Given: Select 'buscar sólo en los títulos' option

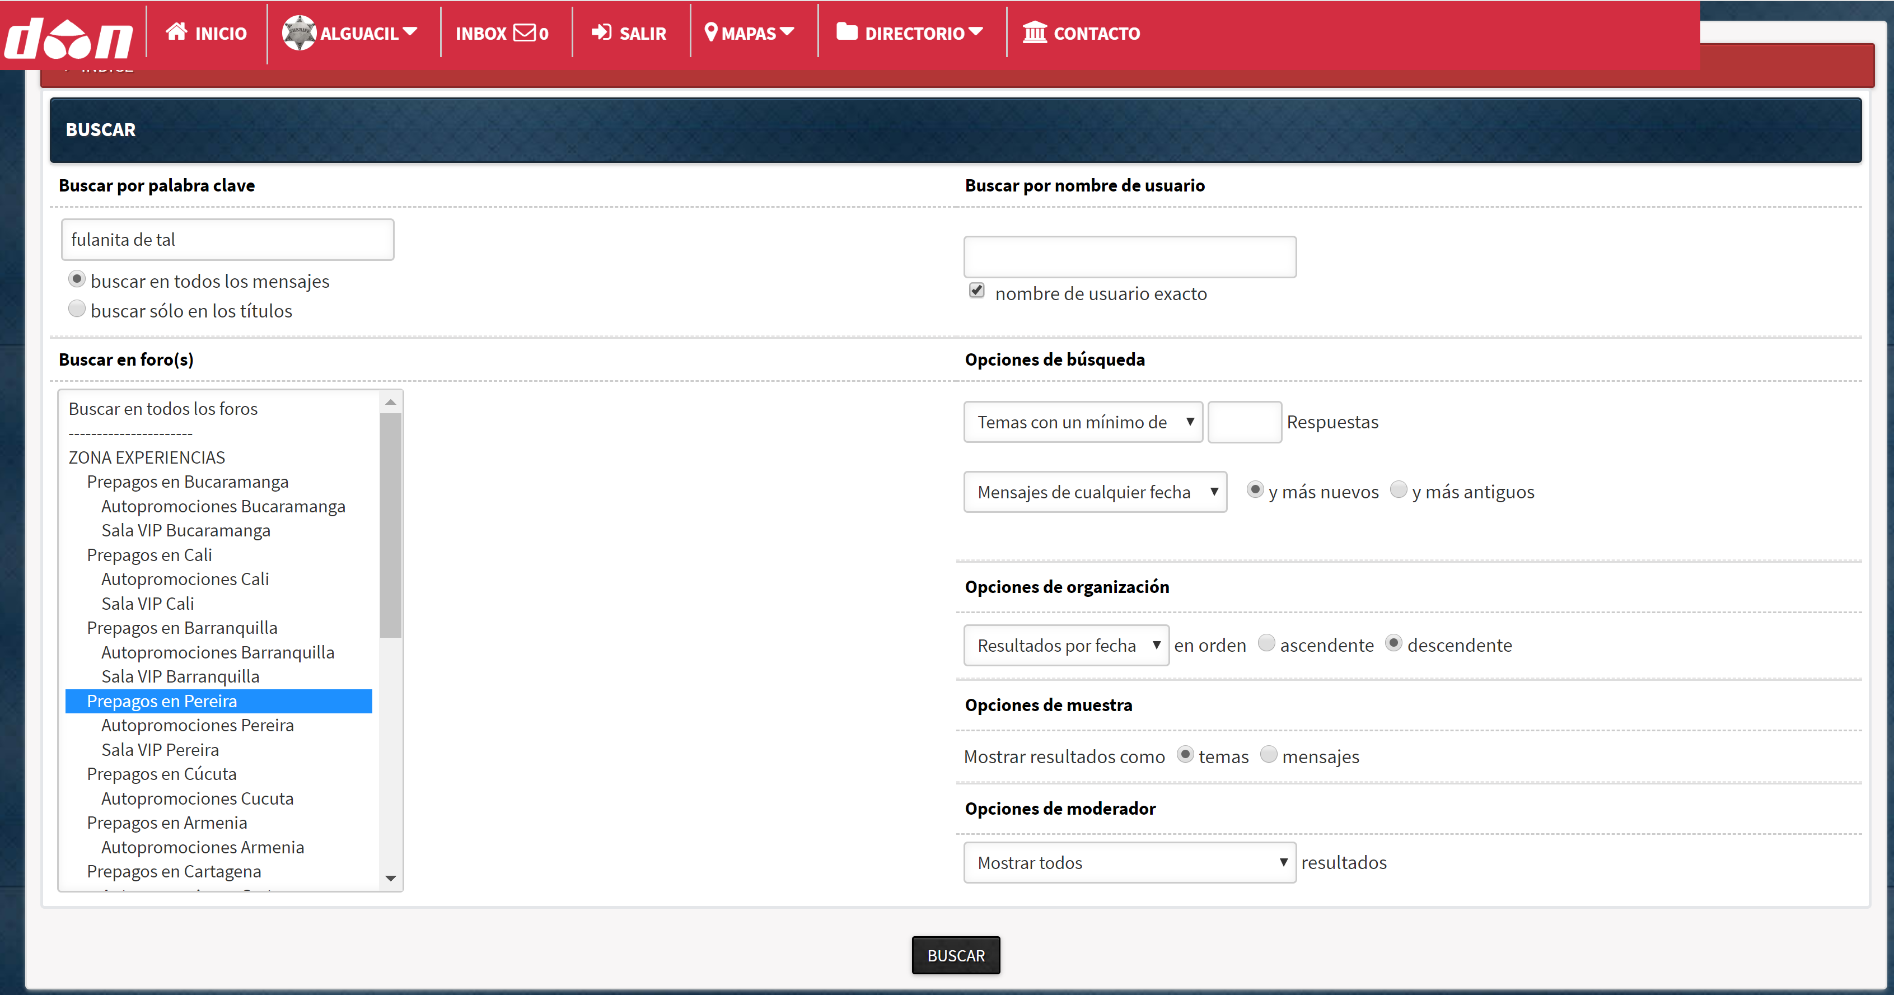Looking at the screenshot, I should tap(77, 309).
